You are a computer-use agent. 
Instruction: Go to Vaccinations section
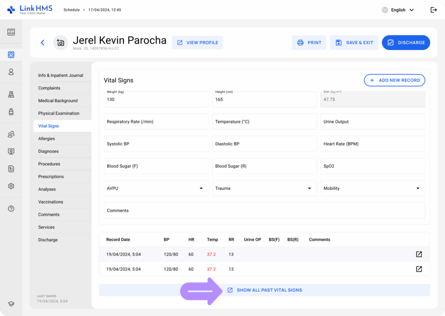coord(50,202)
